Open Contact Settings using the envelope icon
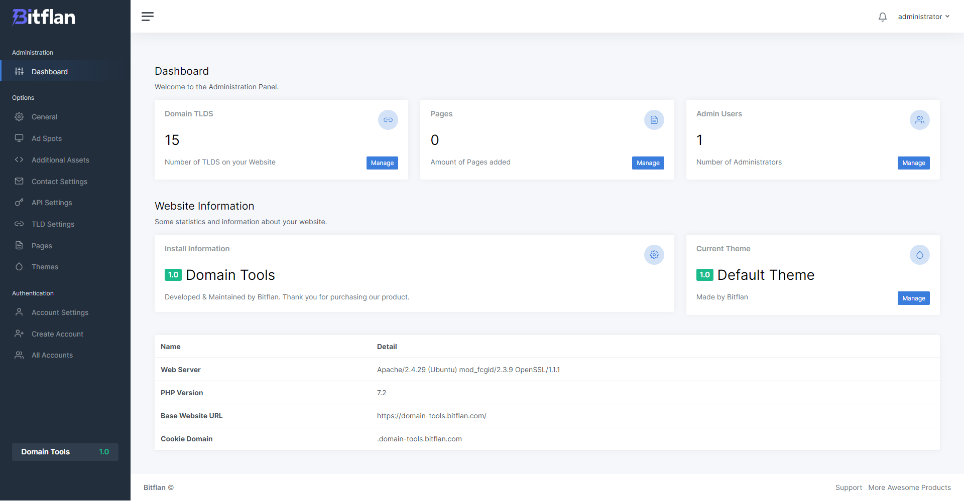 19,181
